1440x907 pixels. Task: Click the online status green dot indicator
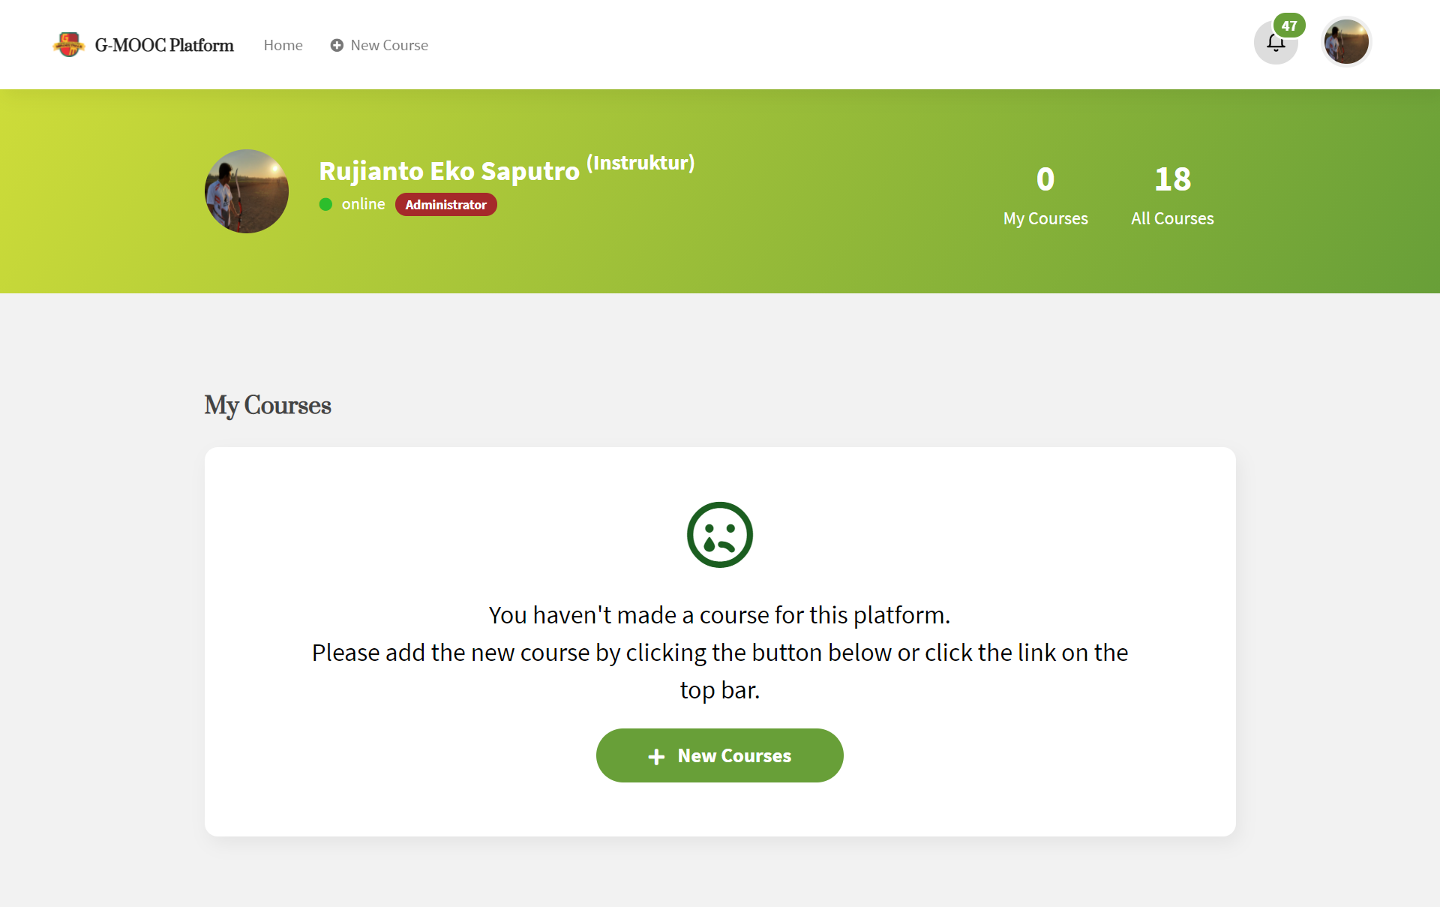click(325, 204)
